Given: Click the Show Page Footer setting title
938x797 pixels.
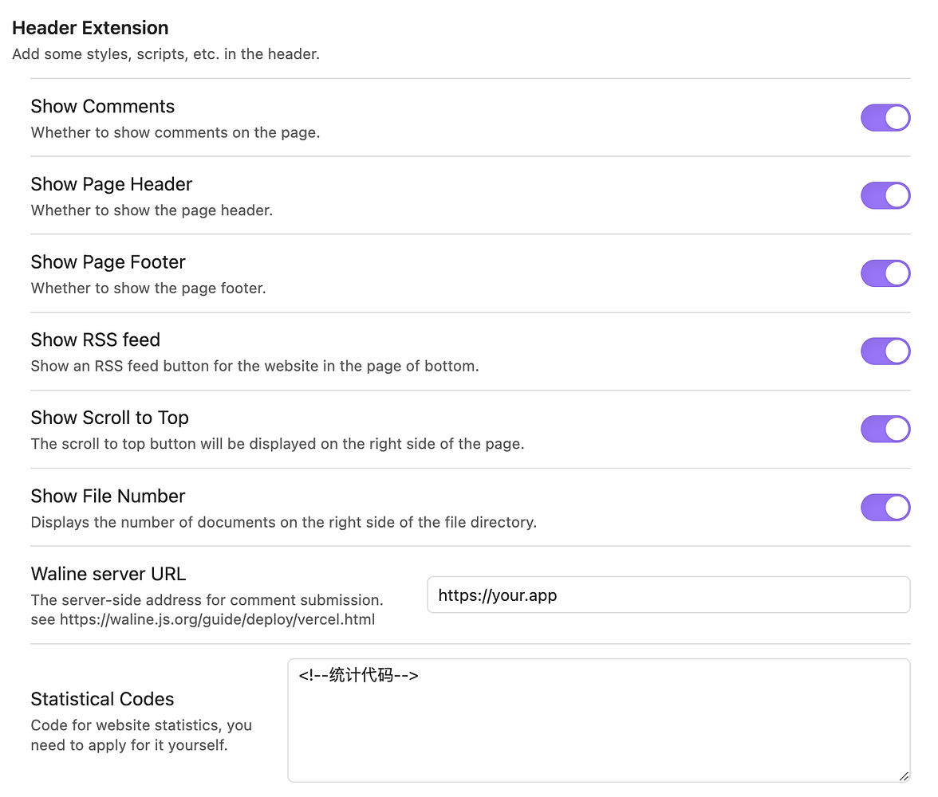Looking at the screenshot, I should pos(108,262).
